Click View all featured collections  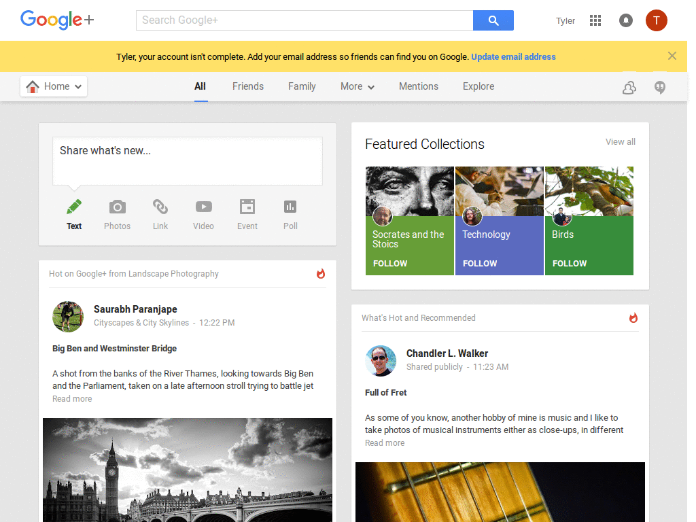click(620, 141)
